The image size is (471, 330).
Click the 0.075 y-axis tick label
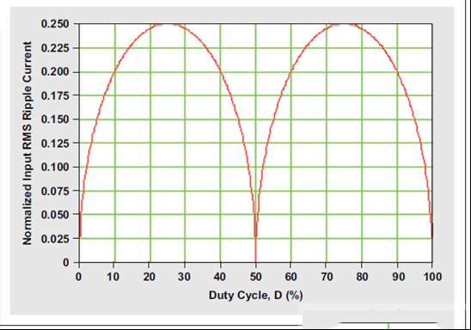pos(55,191)
